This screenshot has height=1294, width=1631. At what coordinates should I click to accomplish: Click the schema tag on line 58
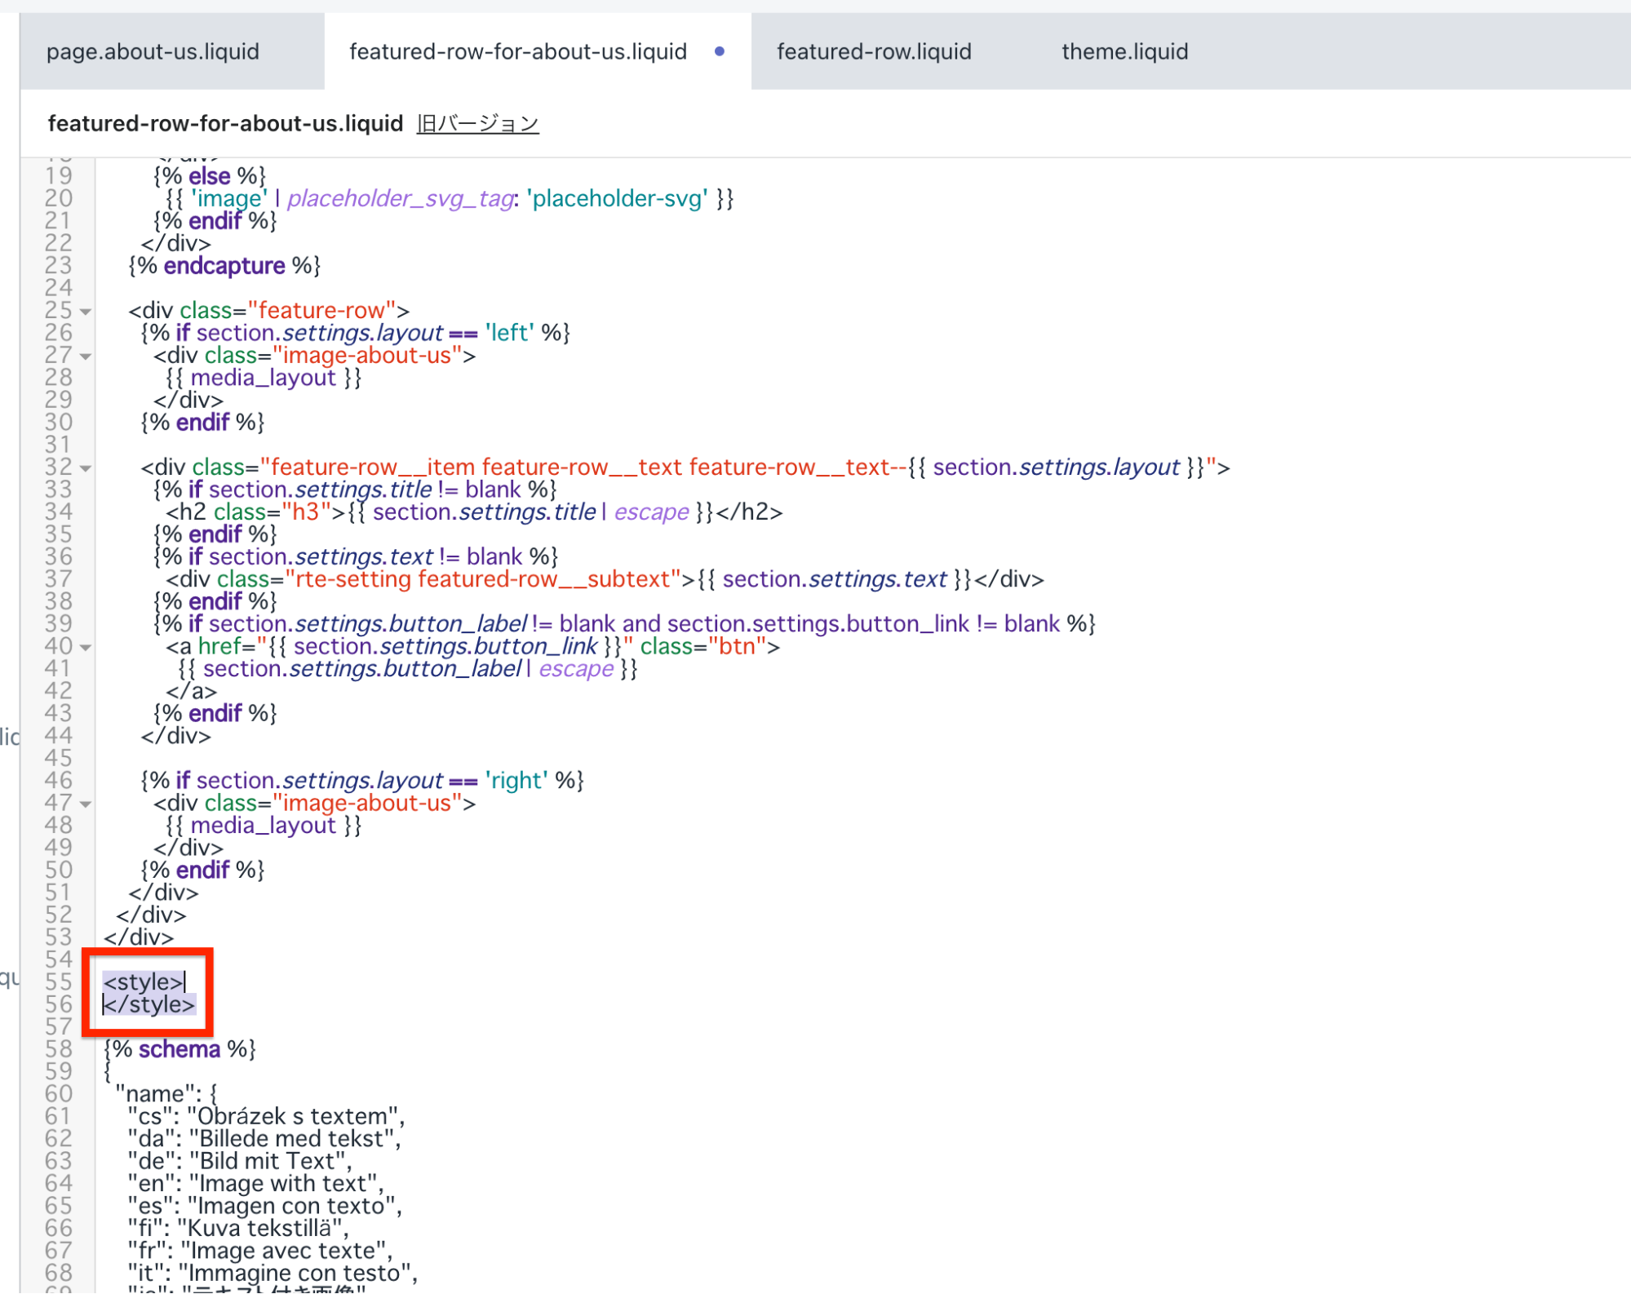click(x=179, y=1049)
